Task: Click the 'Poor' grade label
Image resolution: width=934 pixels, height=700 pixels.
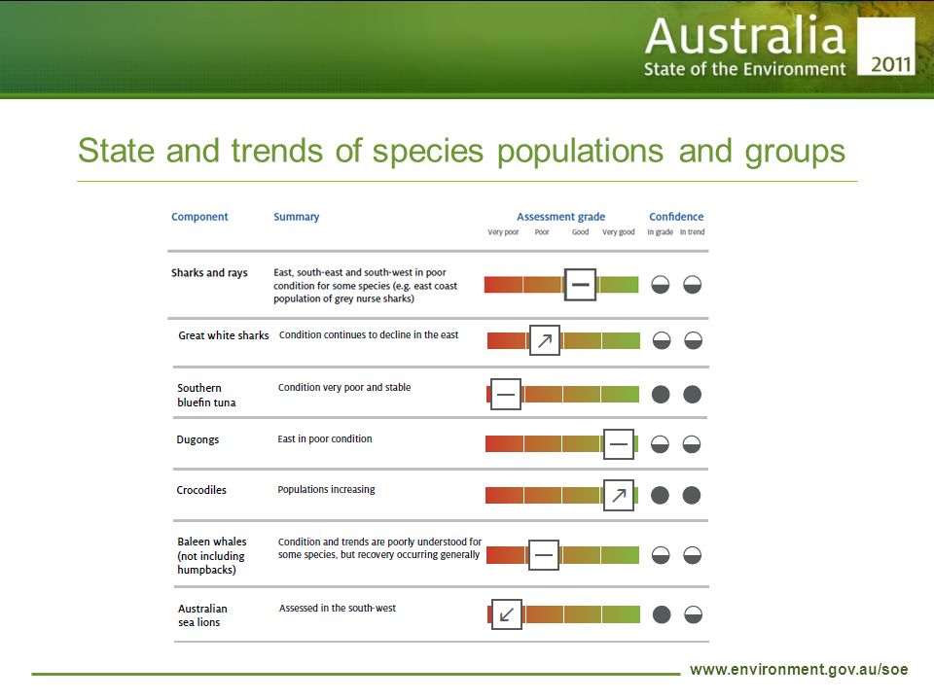Action: pos(542,232)
